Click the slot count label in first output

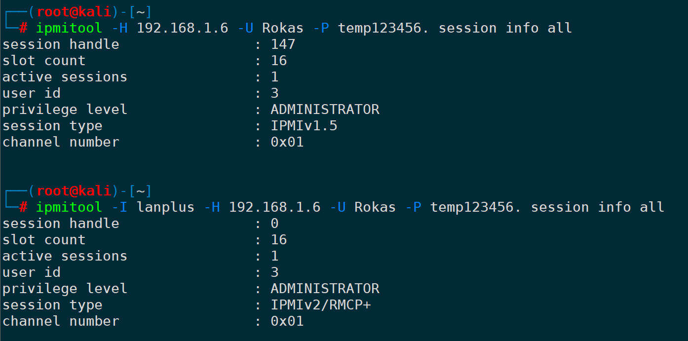coord(44,61)
